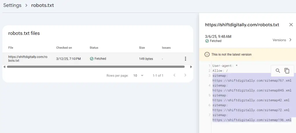Click the User-agent: * line
The height and width of the screenshot is (133, 296).
[225, 66]
